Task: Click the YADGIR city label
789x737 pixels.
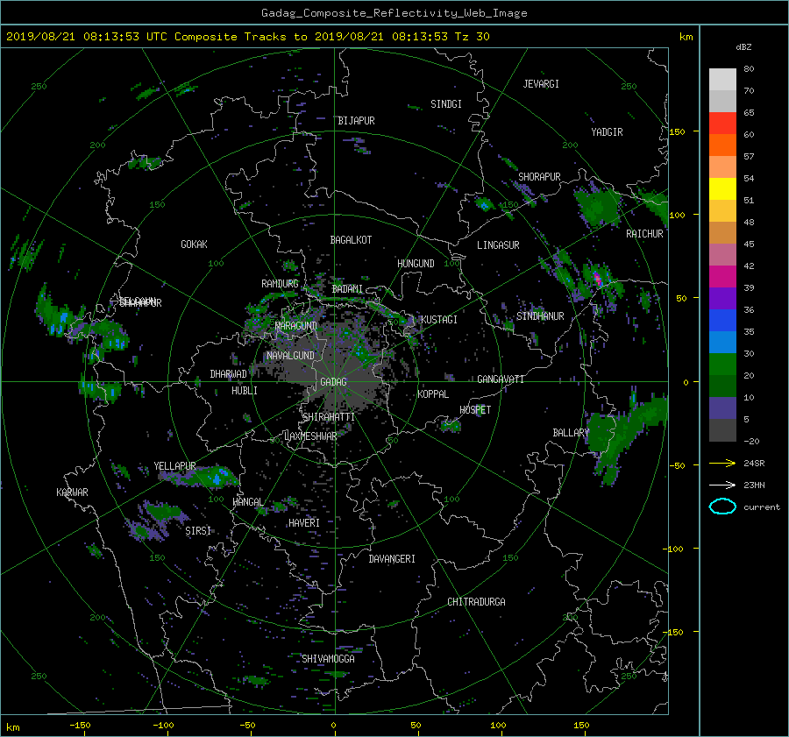Action: tap(607, 132)
